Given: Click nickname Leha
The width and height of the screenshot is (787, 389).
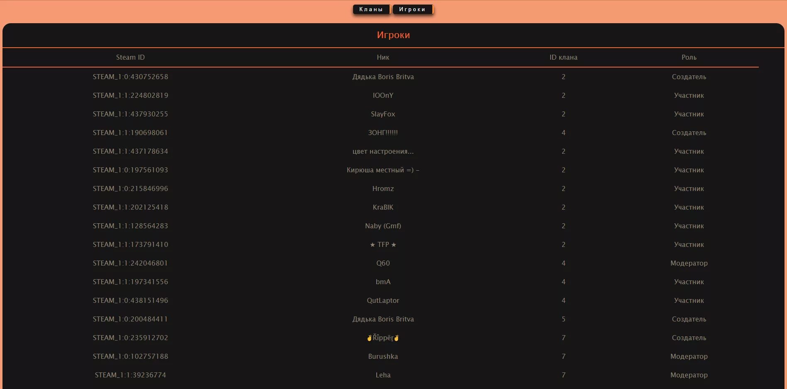Looking at the screenshot, I should coord(383,375).
